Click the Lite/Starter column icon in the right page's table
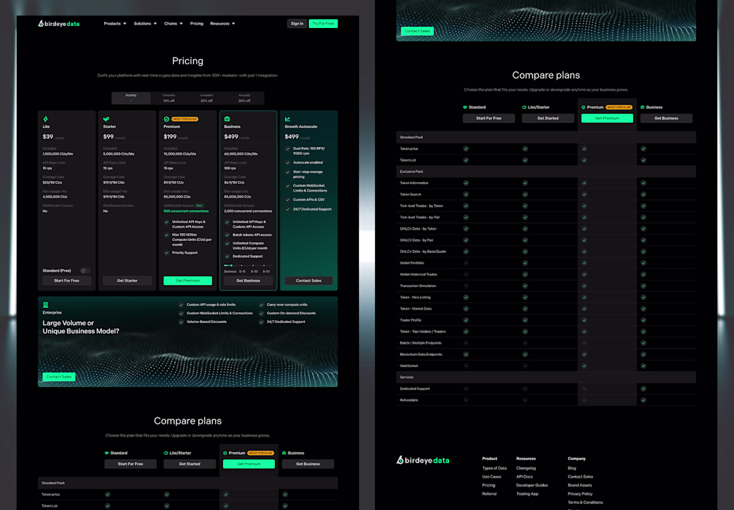 tap(524, 107)
